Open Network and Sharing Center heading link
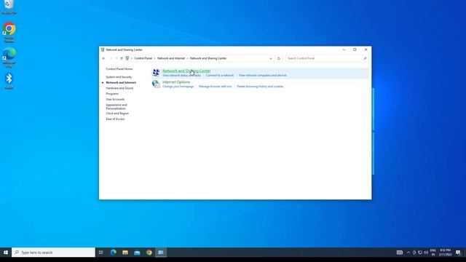466x262 pixels. [x=186, y=71]
